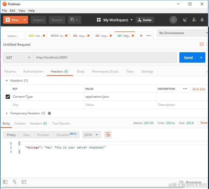Switch to the POST request tab
The height and width of the screenshot is (189, 209).
pyautogui.click(x=36, y=36)
